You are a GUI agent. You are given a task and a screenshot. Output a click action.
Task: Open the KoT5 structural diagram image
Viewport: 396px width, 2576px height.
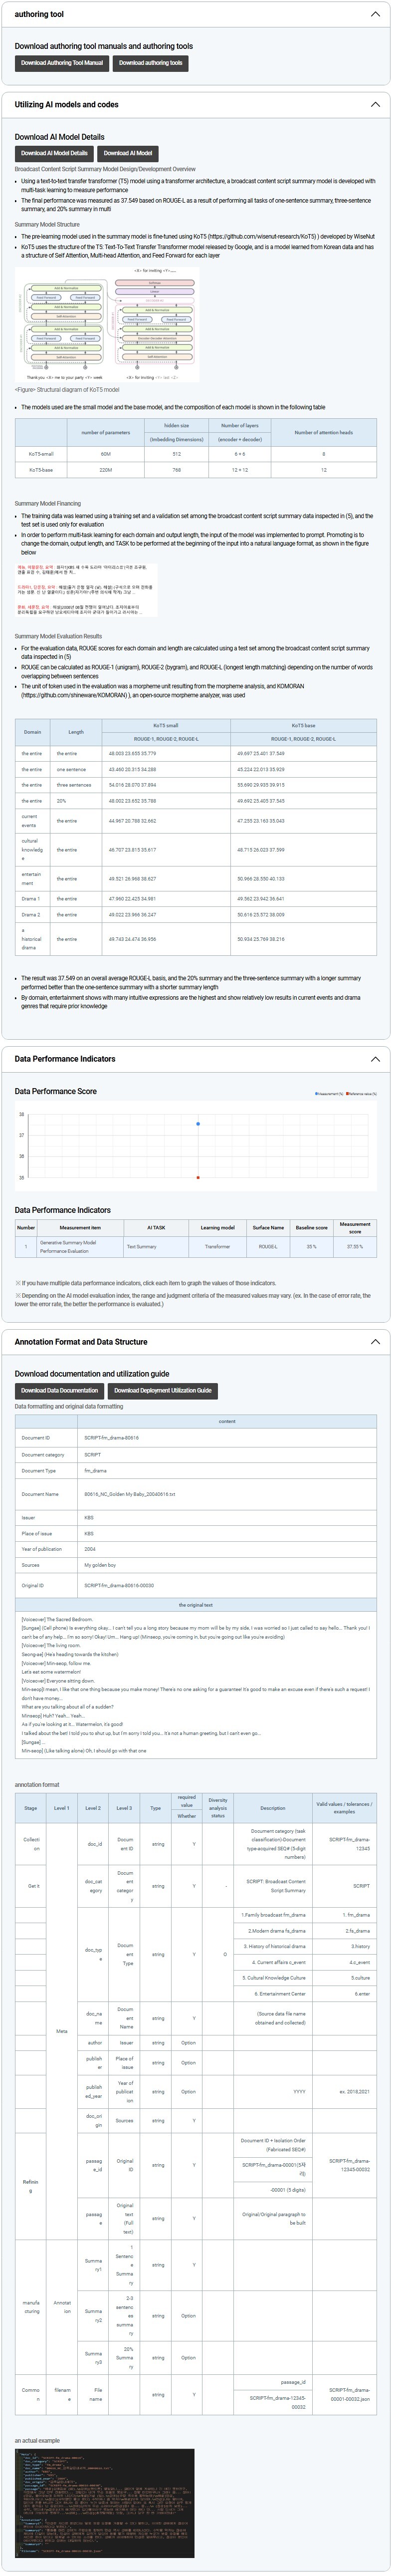(107, 324)
